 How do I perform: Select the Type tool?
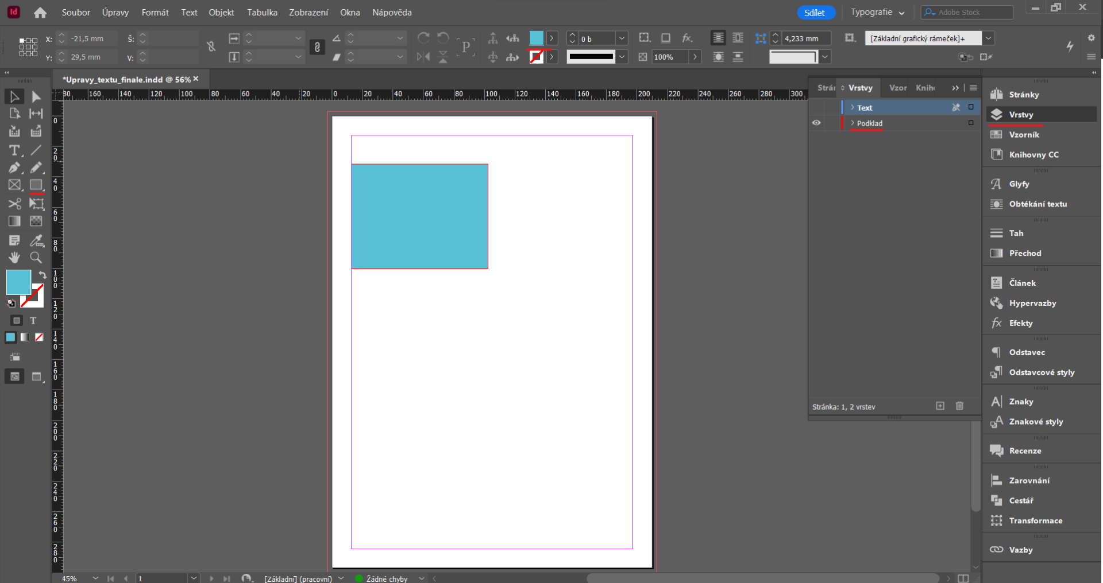(x=14, y=151)
